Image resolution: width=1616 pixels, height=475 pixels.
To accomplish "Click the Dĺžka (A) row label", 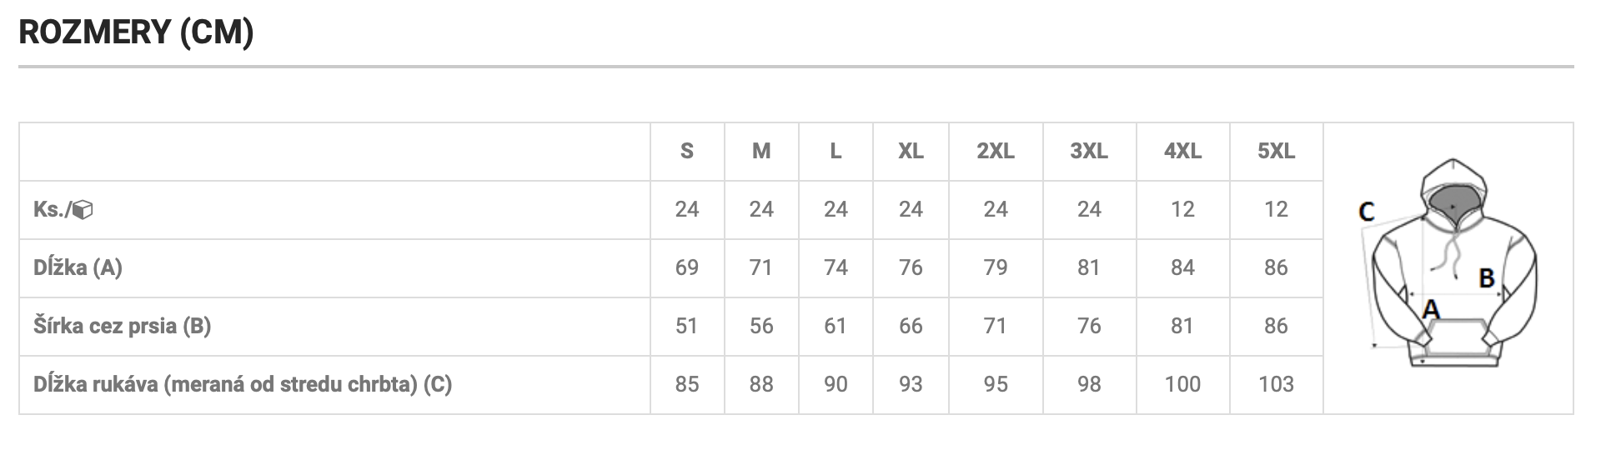I will click(x=78, y=268).
